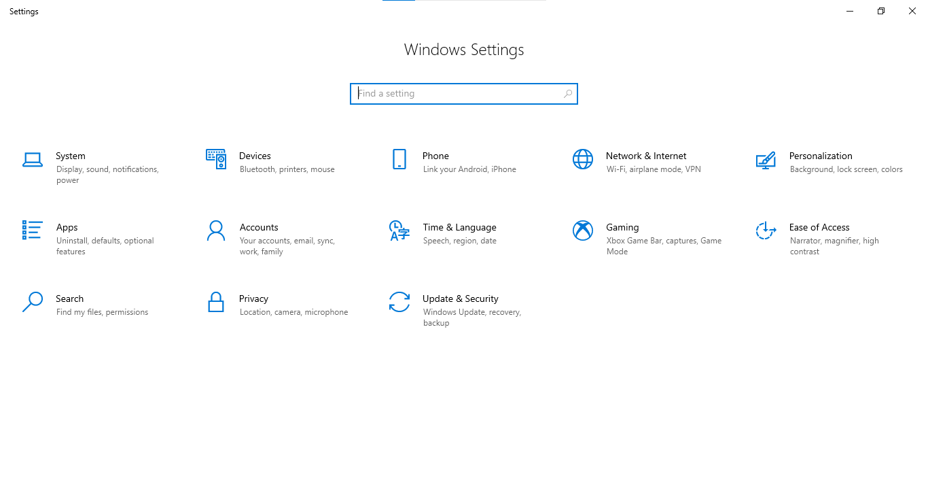
Task: Open the Privacy heading
Action: pyautogui.click(x=253, y=298)
